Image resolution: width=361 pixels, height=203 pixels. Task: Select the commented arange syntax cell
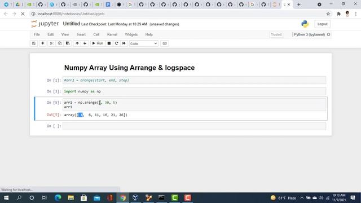point(194,80)
